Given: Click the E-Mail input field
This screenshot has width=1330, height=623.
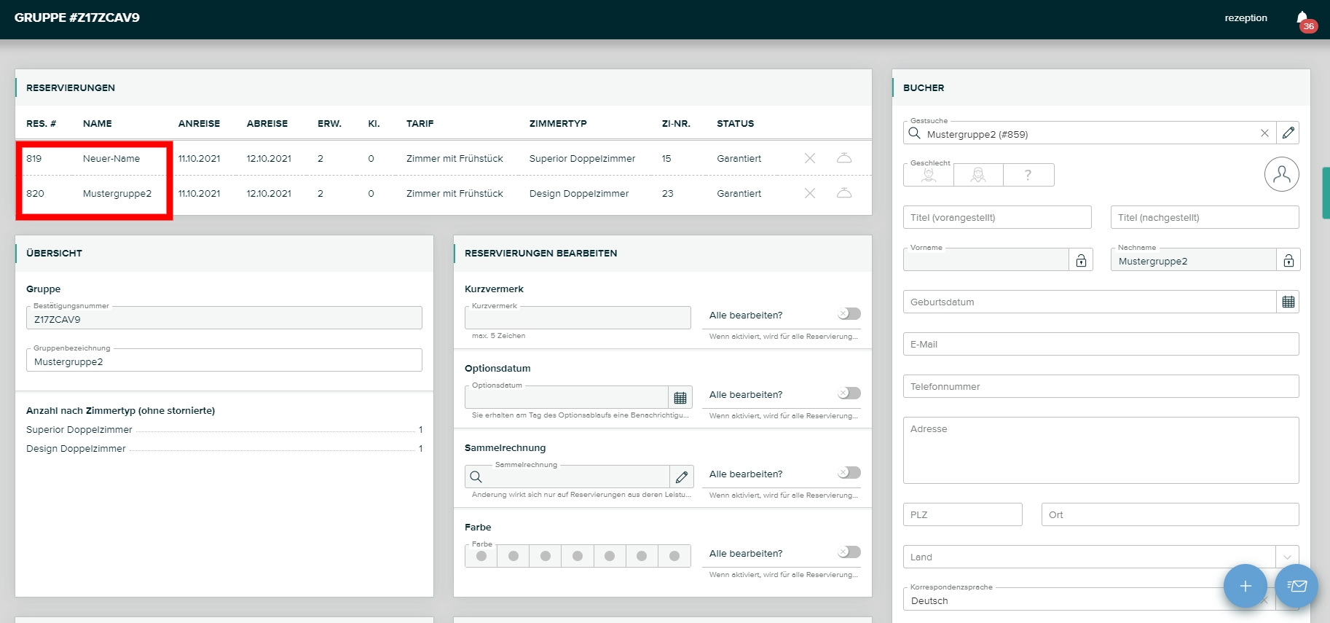Looking at the screenshot, I should click(1100, 345).
